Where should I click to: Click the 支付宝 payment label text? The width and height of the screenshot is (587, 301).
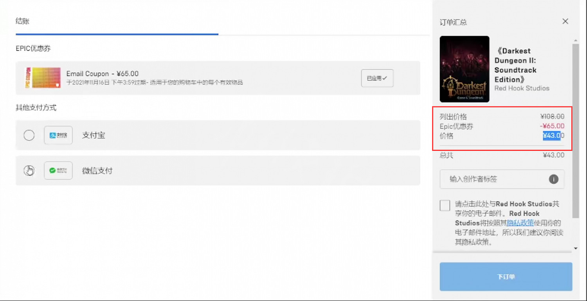[94, 136]
